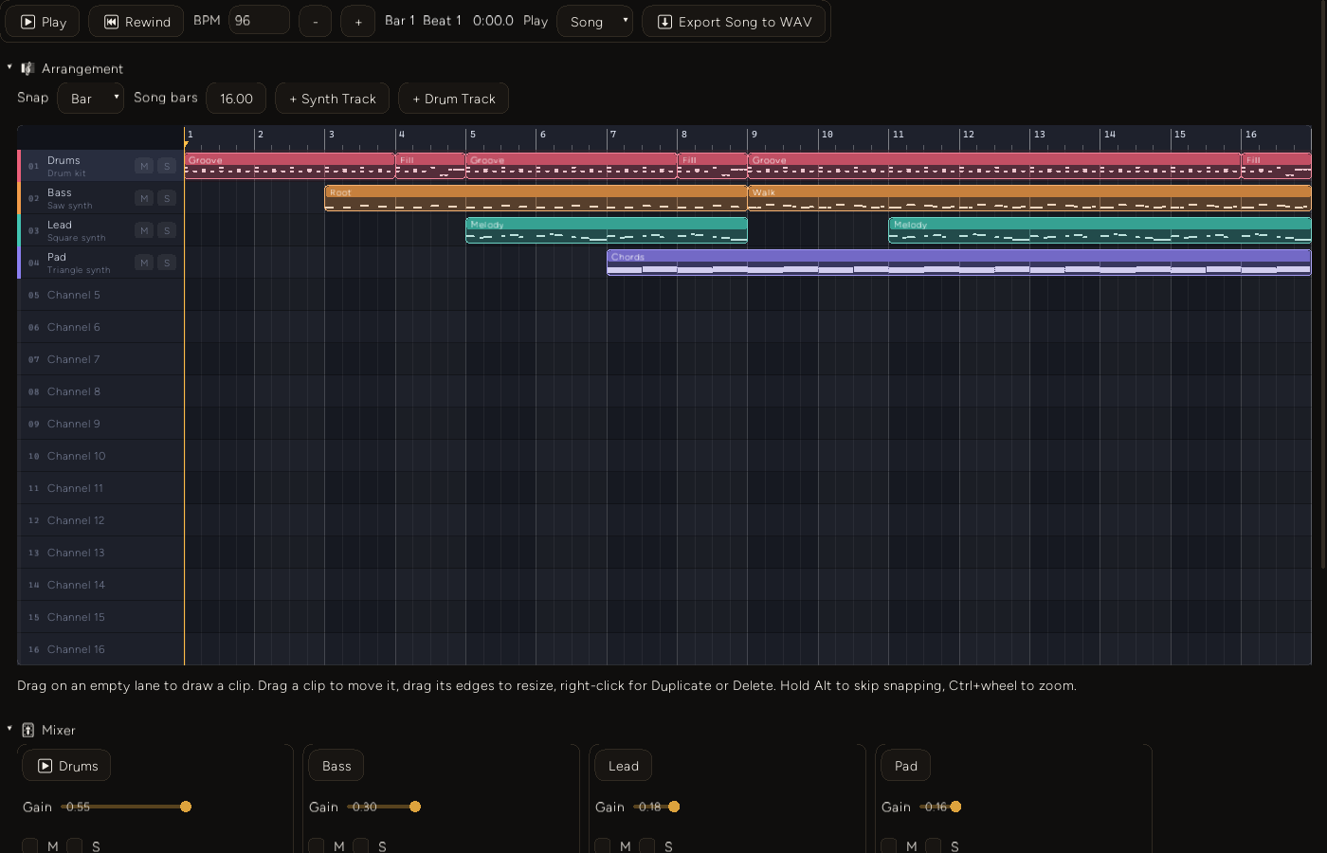1327x853 pixels.
Task: Click the Play transport button
Action: [44, 22]
